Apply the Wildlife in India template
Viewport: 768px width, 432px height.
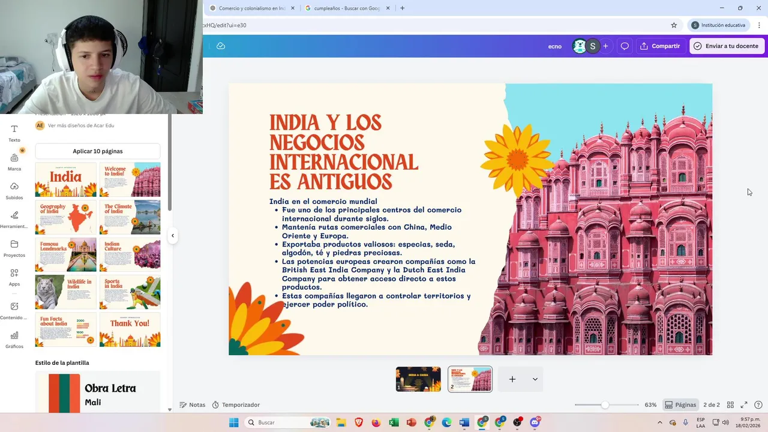tap(65, 292)
